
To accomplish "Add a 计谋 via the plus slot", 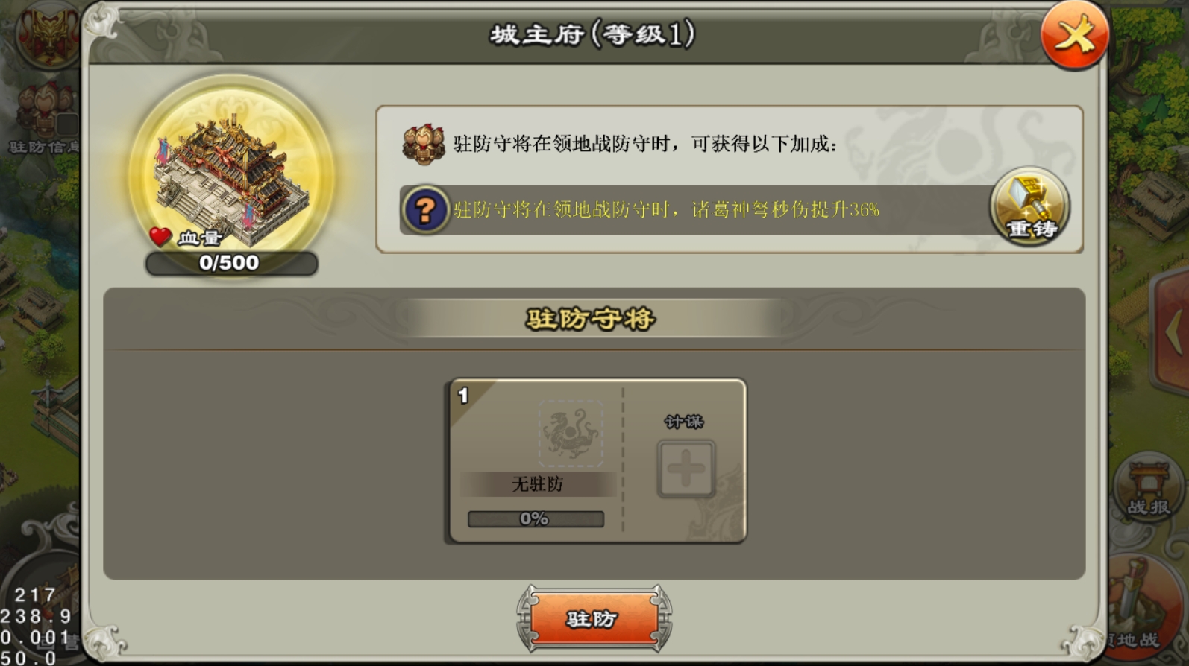I will [686, 469].
